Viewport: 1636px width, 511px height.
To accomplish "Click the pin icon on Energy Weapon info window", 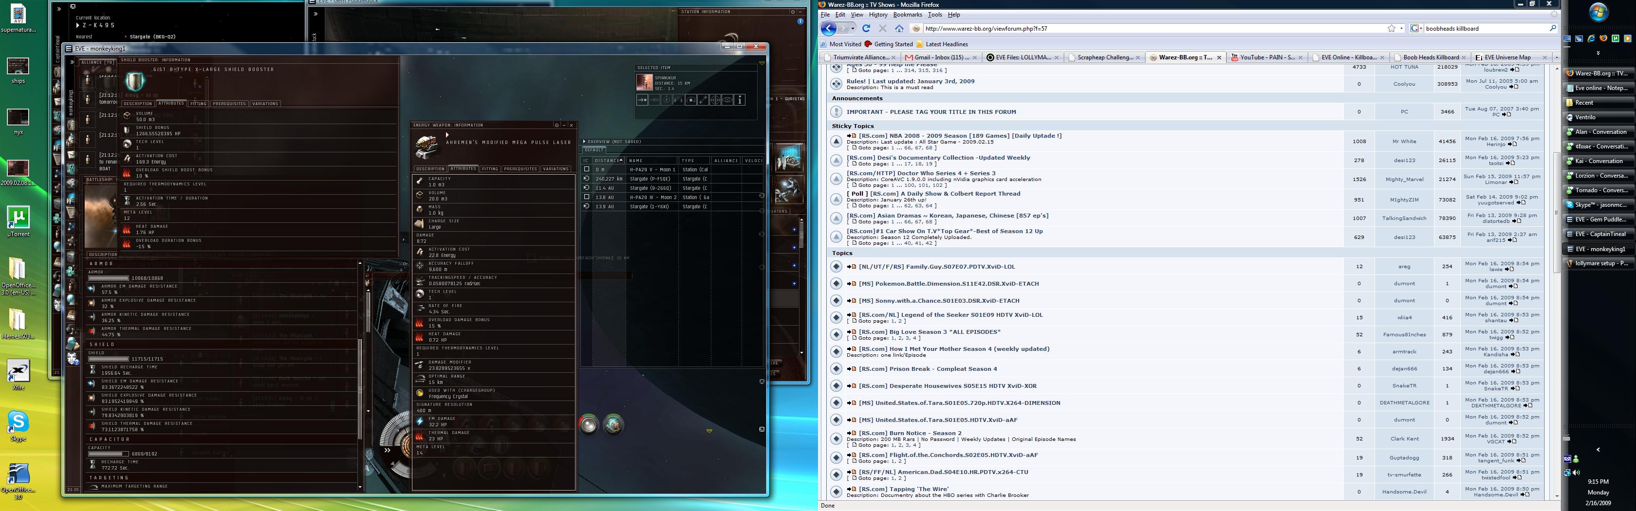I will 557,125.
